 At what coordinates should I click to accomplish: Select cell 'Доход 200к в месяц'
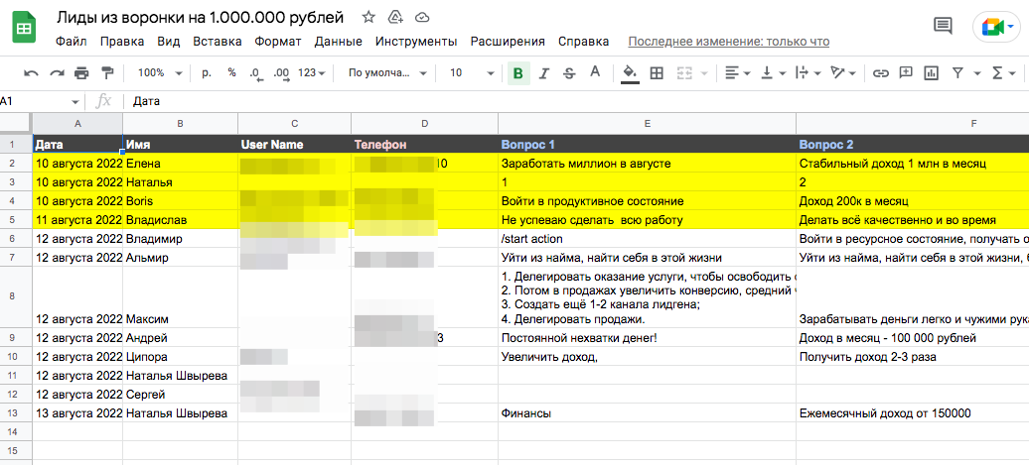(912, 201)
